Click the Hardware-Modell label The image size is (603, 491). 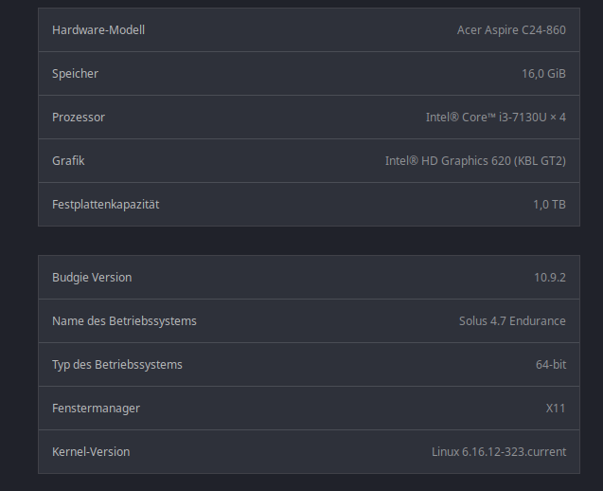pos(98,30)
